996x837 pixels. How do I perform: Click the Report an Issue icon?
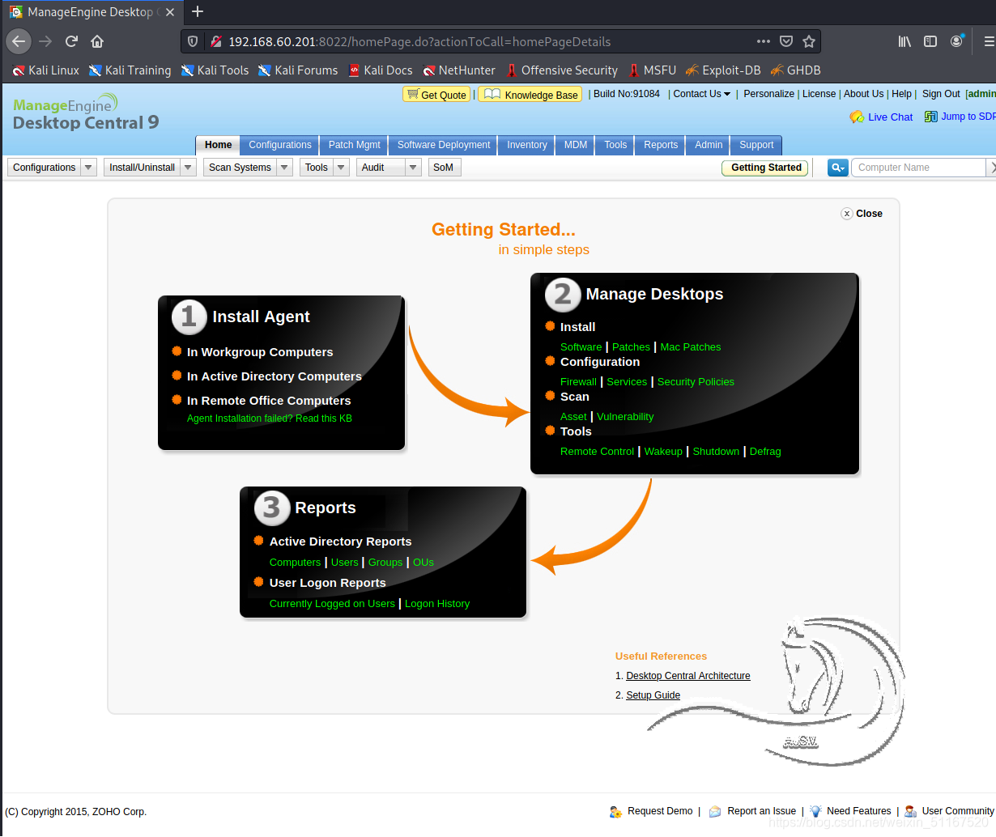point(715,811)
